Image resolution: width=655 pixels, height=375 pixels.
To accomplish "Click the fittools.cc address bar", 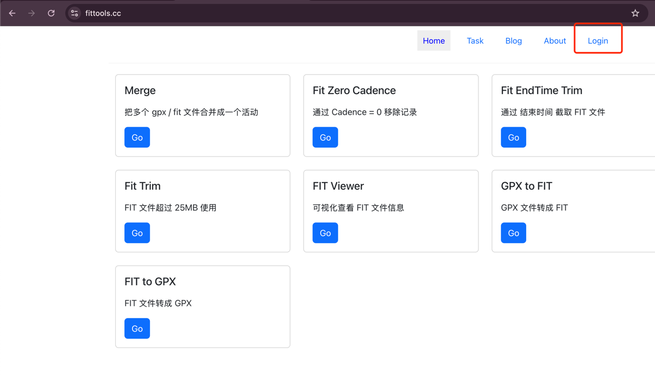I will [x=326, y=13].
